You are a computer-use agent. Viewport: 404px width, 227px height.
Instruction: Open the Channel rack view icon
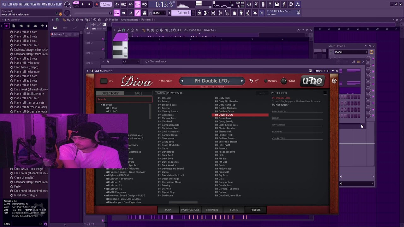coord(213,13)
